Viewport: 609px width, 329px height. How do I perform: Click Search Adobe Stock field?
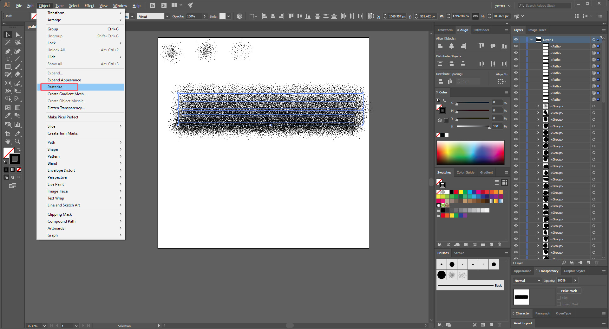(x=545, y=5)
